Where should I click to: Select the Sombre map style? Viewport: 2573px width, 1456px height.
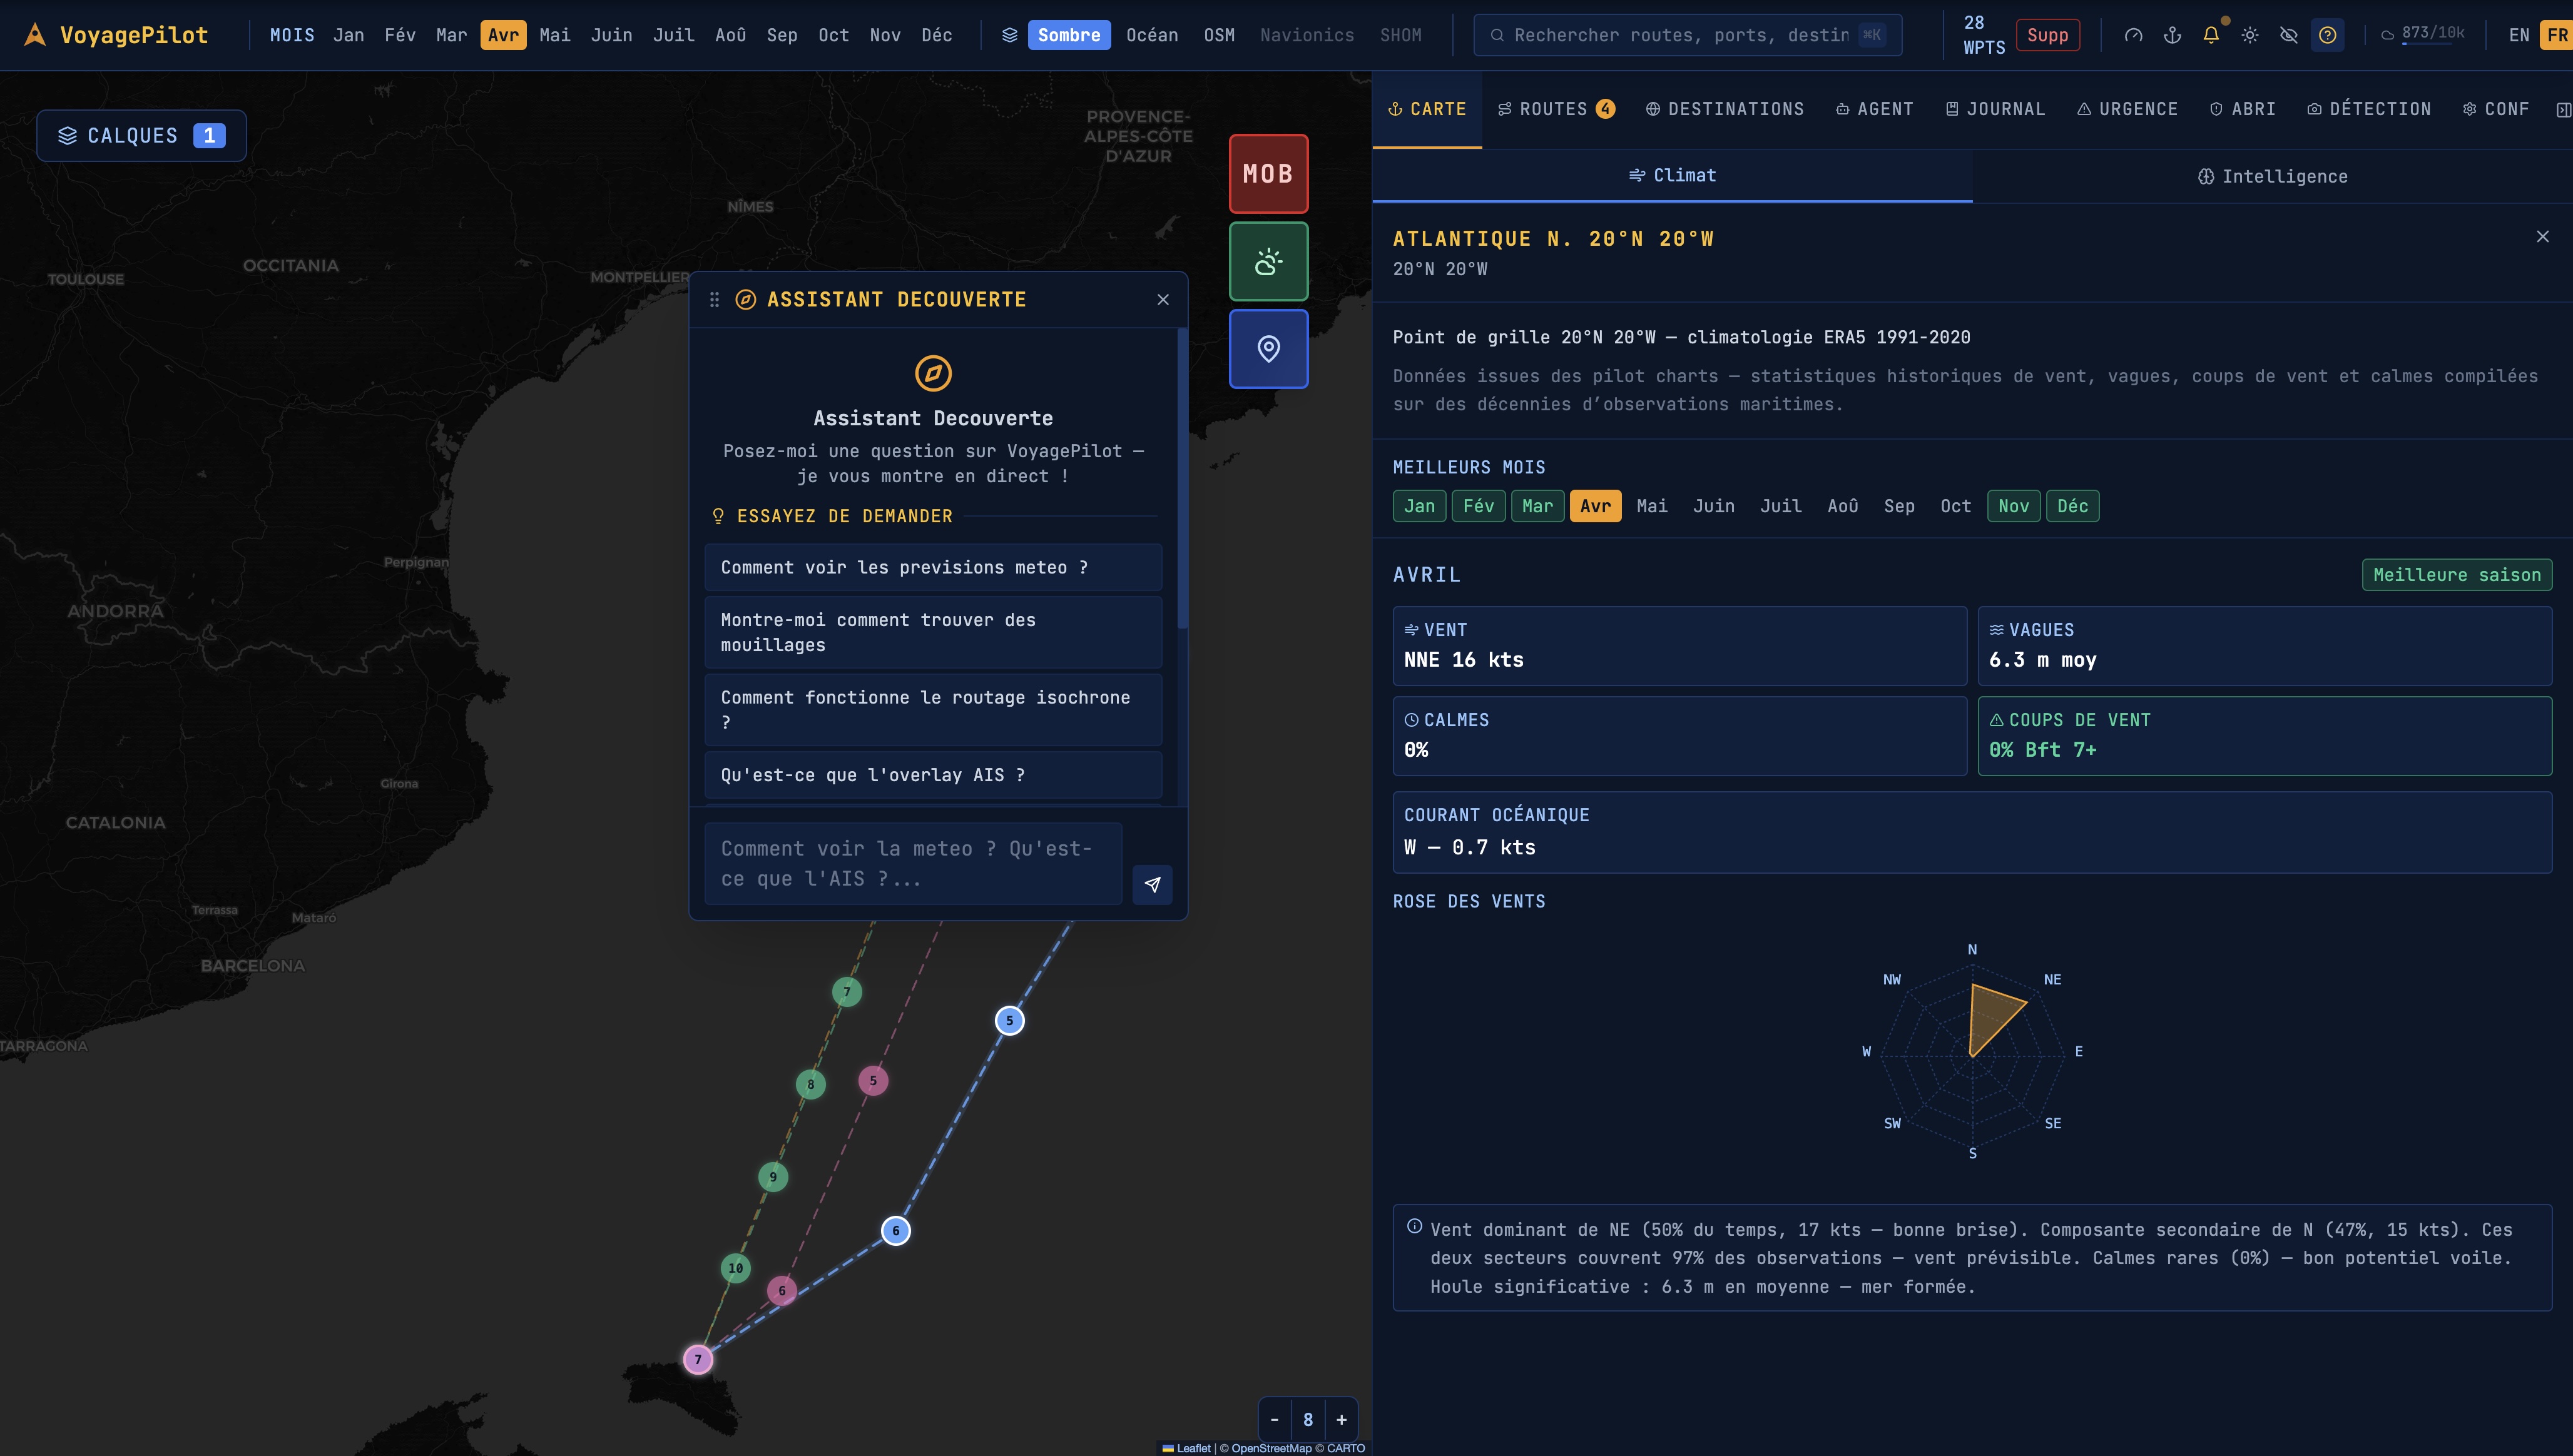(x=1068, y=35)
